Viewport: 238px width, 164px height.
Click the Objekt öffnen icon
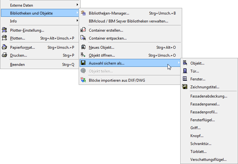point(83,55)
